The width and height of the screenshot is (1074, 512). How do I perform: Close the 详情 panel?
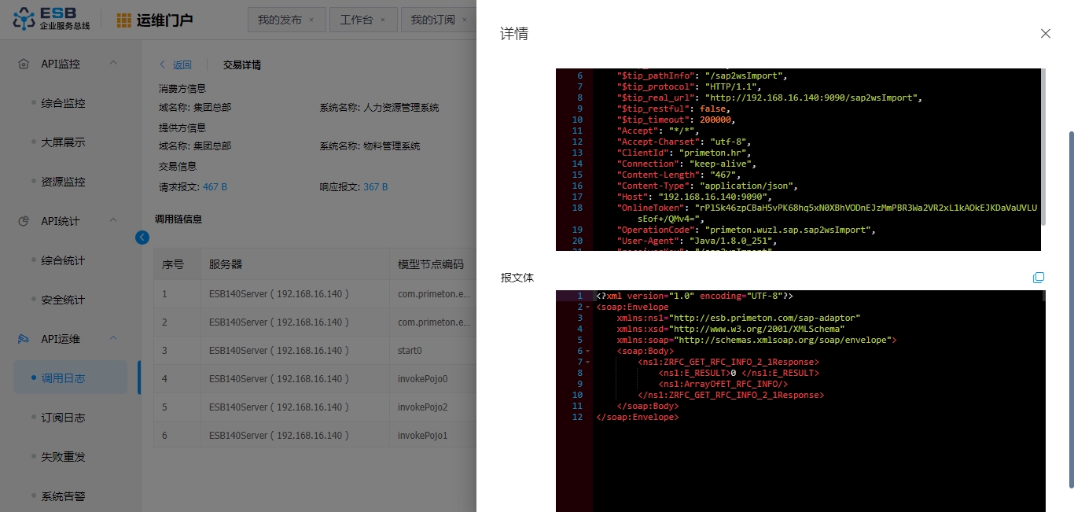point(1046,33)
